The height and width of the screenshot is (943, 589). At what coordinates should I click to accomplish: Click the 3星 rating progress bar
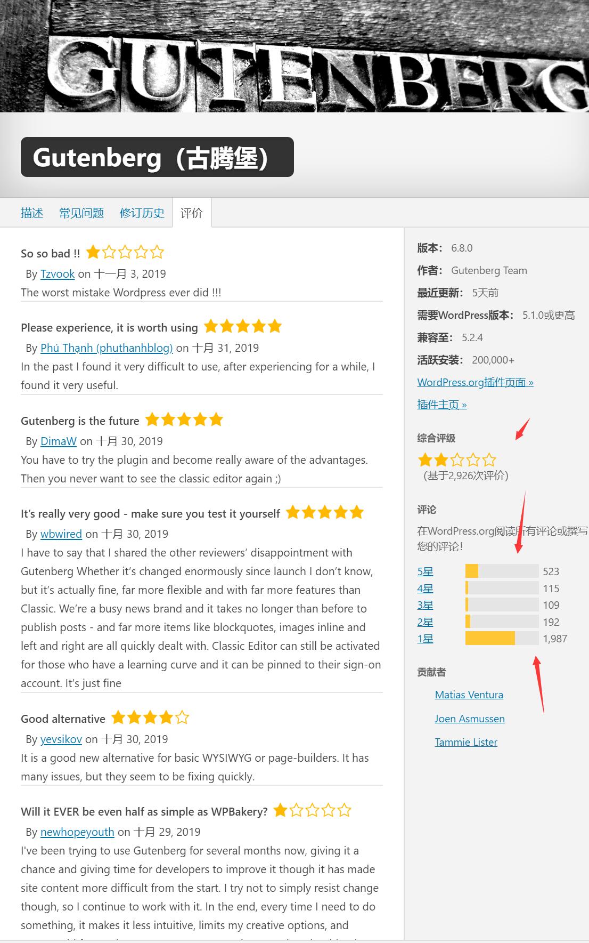[502, 605]
